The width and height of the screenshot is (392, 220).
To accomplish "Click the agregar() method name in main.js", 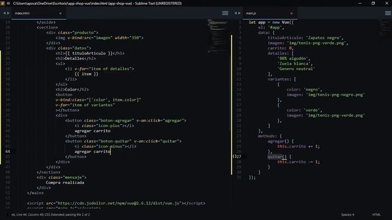I will [276, 141].
